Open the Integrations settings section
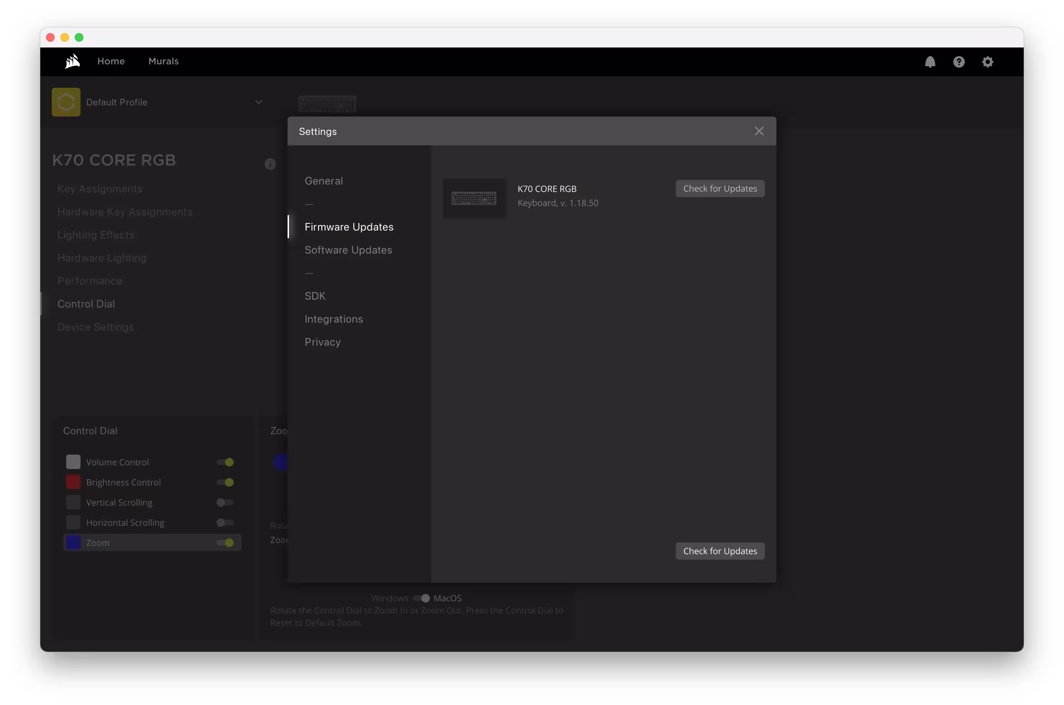Viewport: 1064px width, 705px height. (334, 319)
